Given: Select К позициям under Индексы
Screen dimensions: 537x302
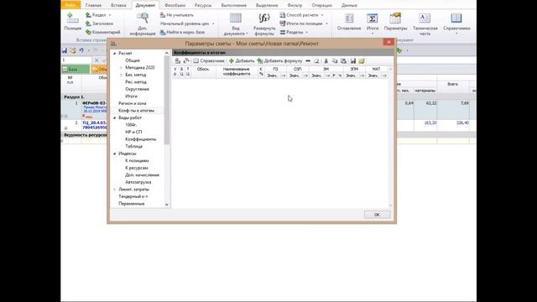Looking at the screenshot, I should pos(137,160).
